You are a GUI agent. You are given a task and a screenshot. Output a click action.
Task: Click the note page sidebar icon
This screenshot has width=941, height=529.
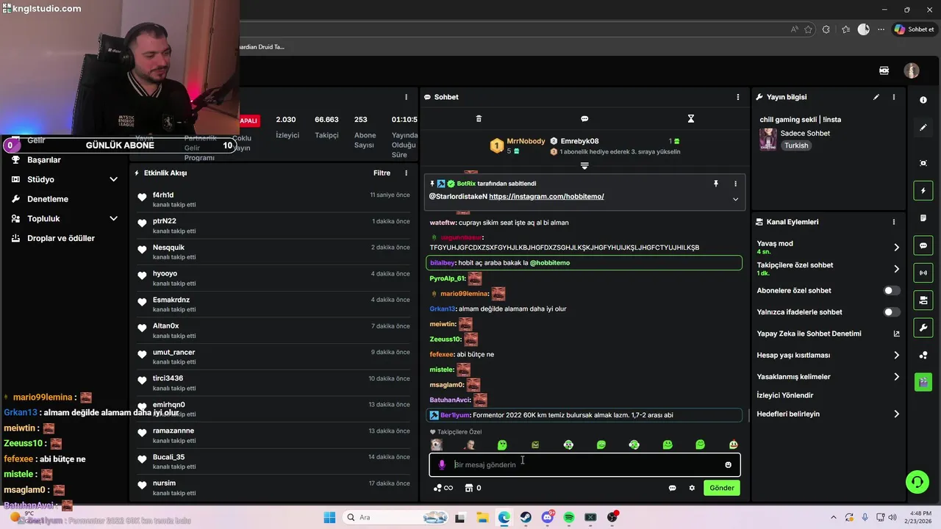point(923,218)
